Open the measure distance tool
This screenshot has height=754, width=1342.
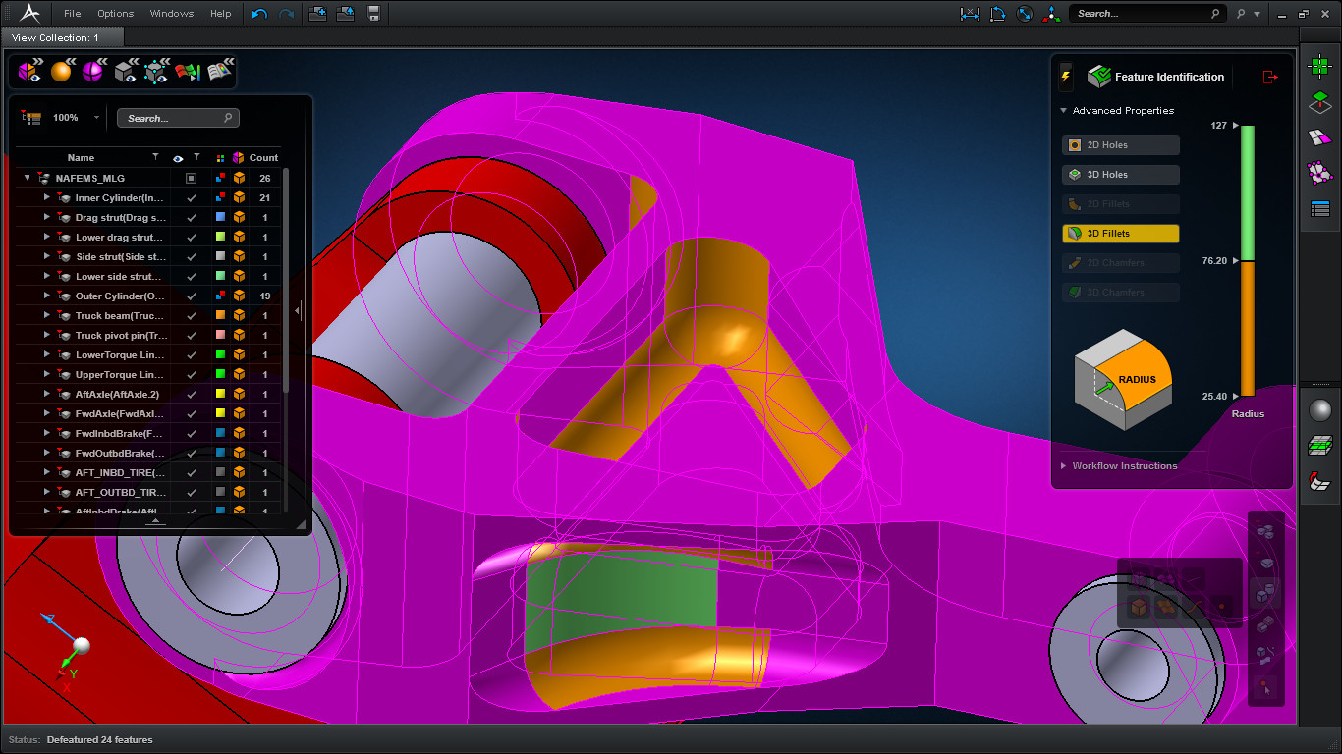tap(970, 14)
